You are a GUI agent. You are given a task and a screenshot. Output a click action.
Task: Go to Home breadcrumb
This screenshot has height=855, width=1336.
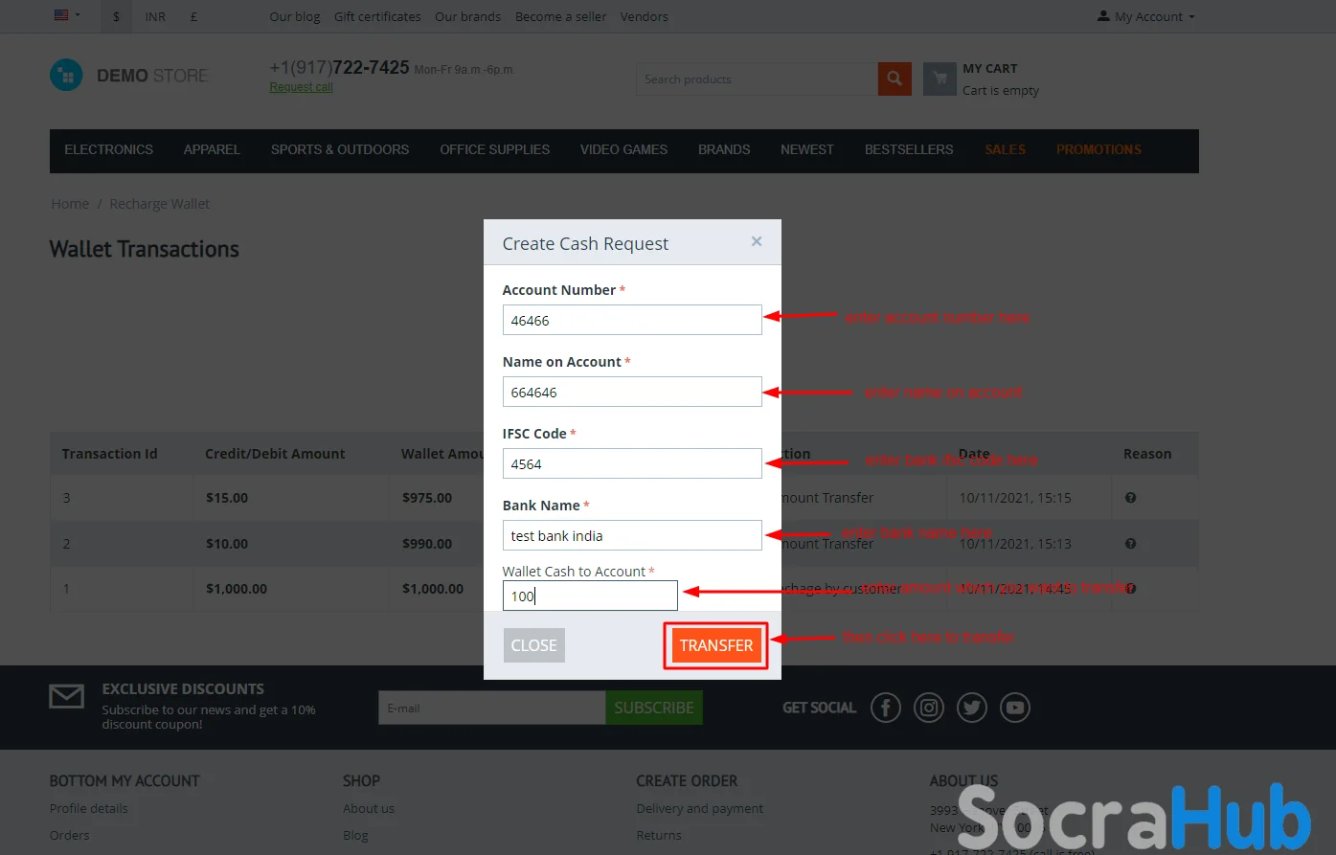tap(70, 204)
